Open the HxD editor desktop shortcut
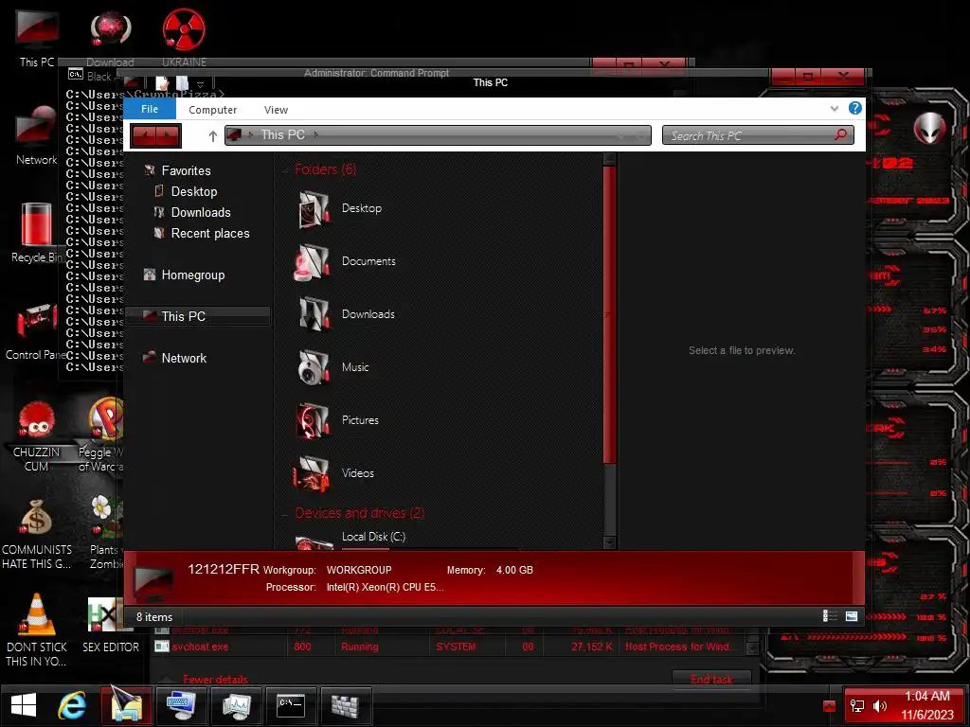970x727 pixels. click(x=110, y=625)
